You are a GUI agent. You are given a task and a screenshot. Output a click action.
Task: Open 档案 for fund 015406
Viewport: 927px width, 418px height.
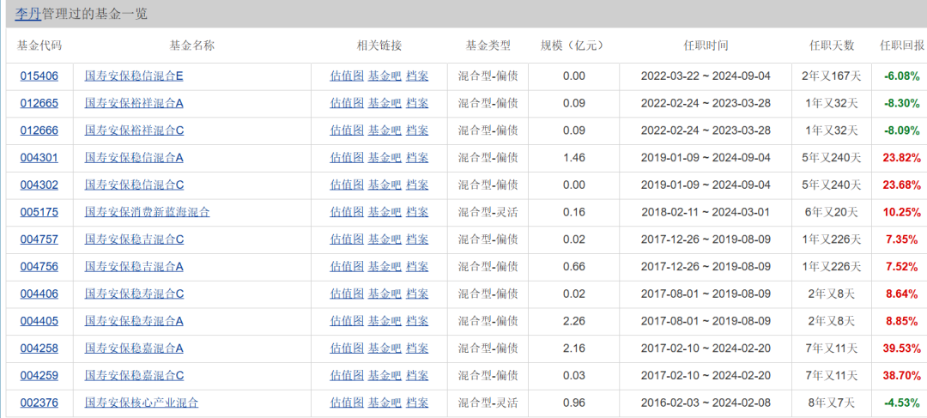[x=417, y=76]
